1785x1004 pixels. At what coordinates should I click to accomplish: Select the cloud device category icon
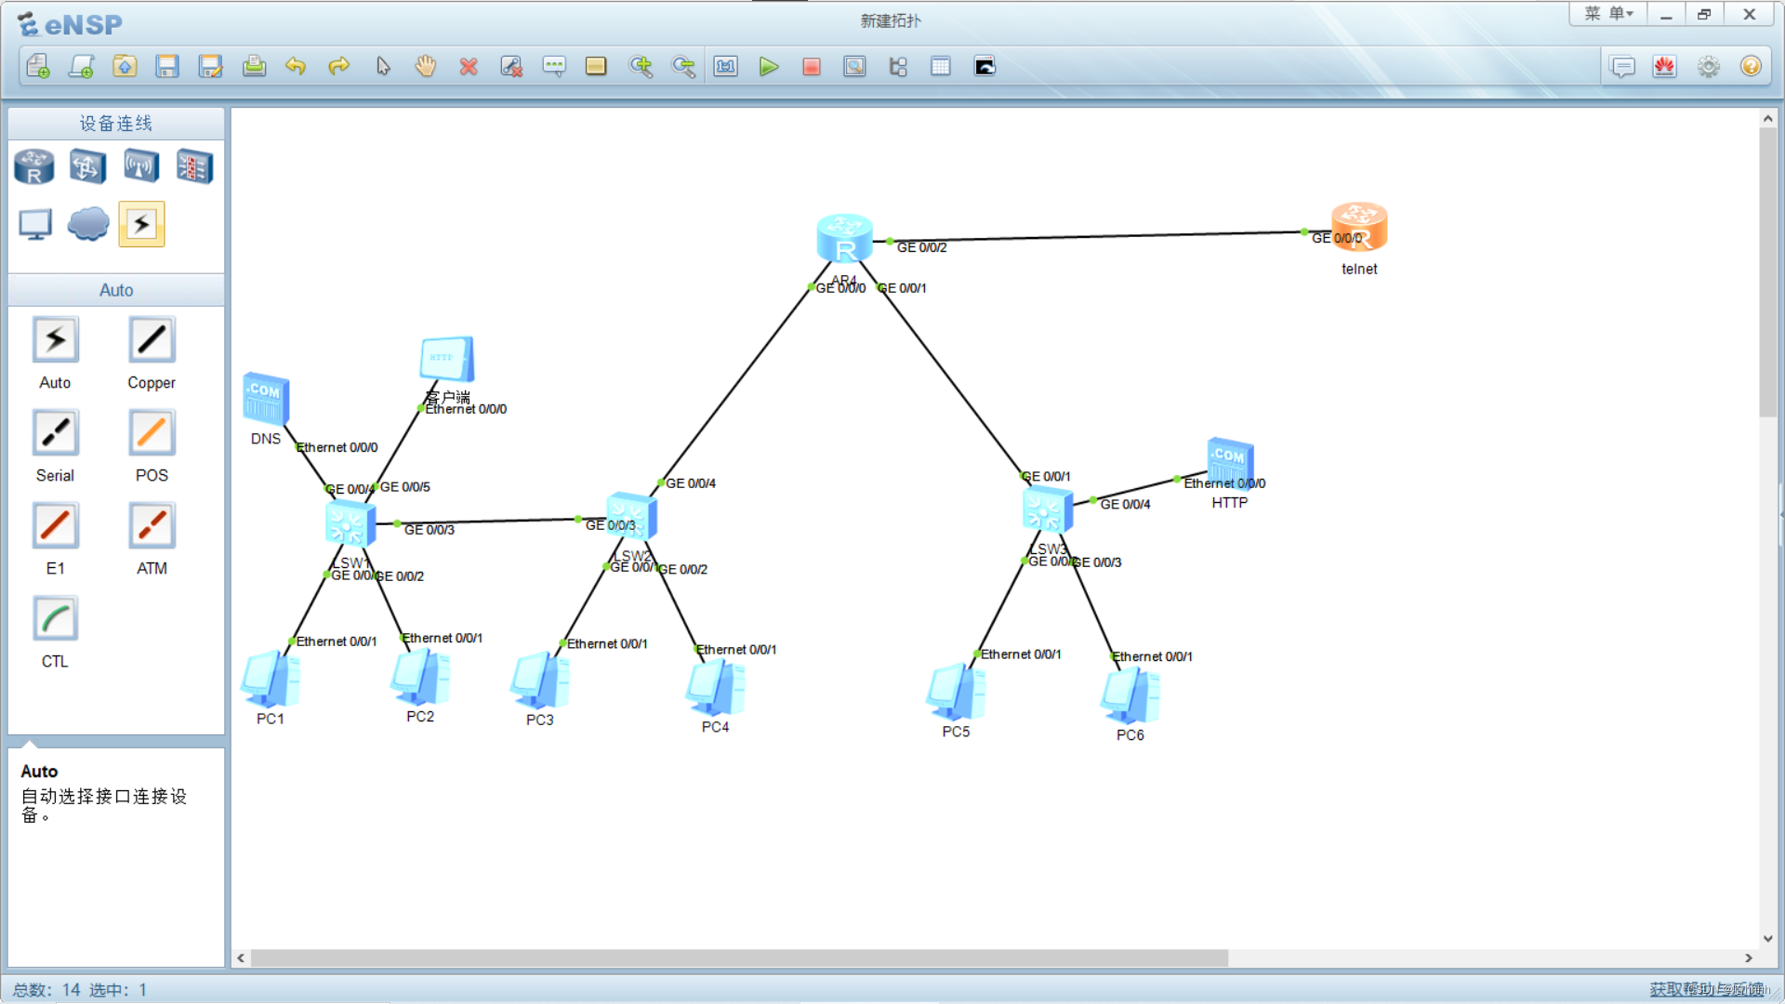click(x=88, y=224)
